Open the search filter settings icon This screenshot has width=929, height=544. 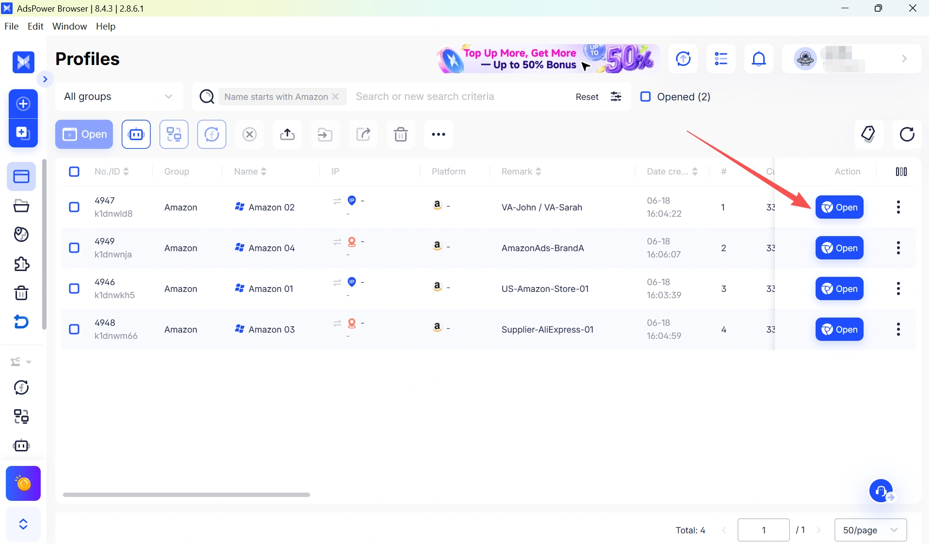pyautogui.click(x=616, y=96)
